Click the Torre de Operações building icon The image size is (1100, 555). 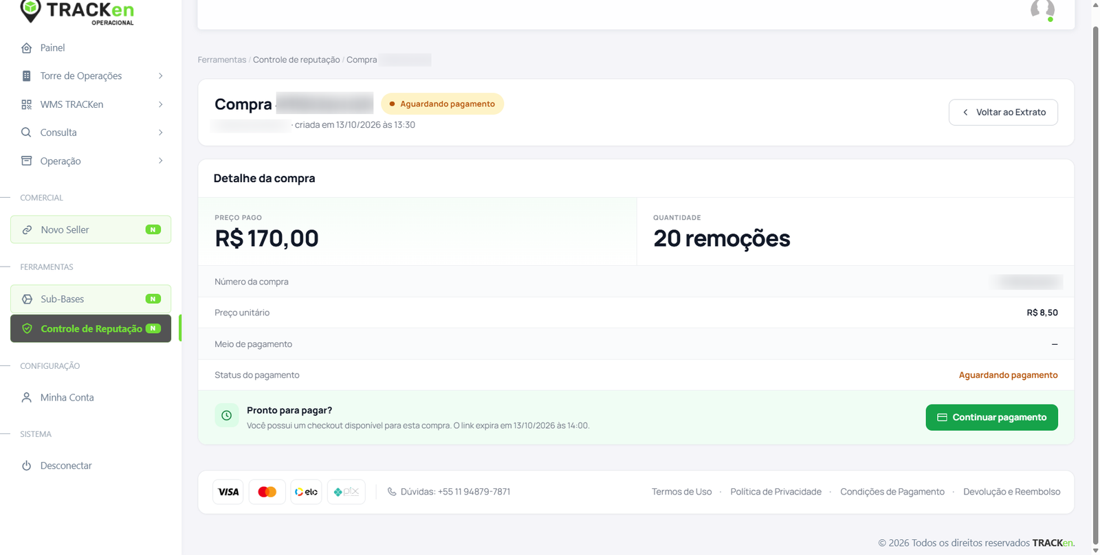tap(26, 76)
